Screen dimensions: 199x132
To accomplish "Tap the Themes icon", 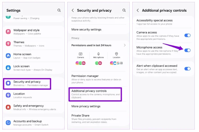I will 8,44.
